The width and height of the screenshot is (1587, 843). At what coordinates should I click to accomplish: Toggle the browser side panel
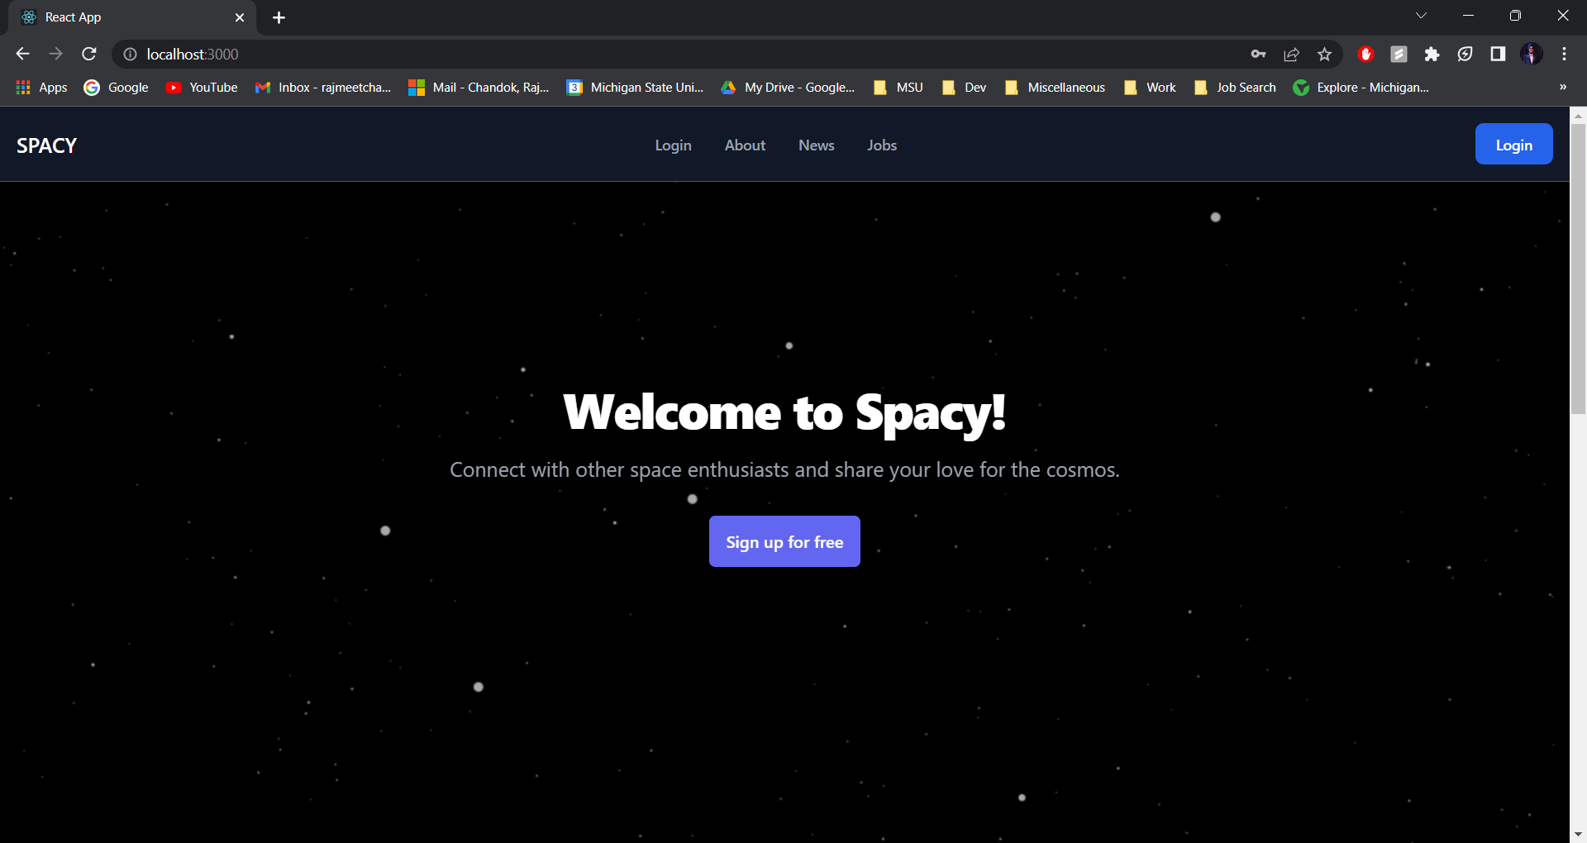tap(1498, 54)
